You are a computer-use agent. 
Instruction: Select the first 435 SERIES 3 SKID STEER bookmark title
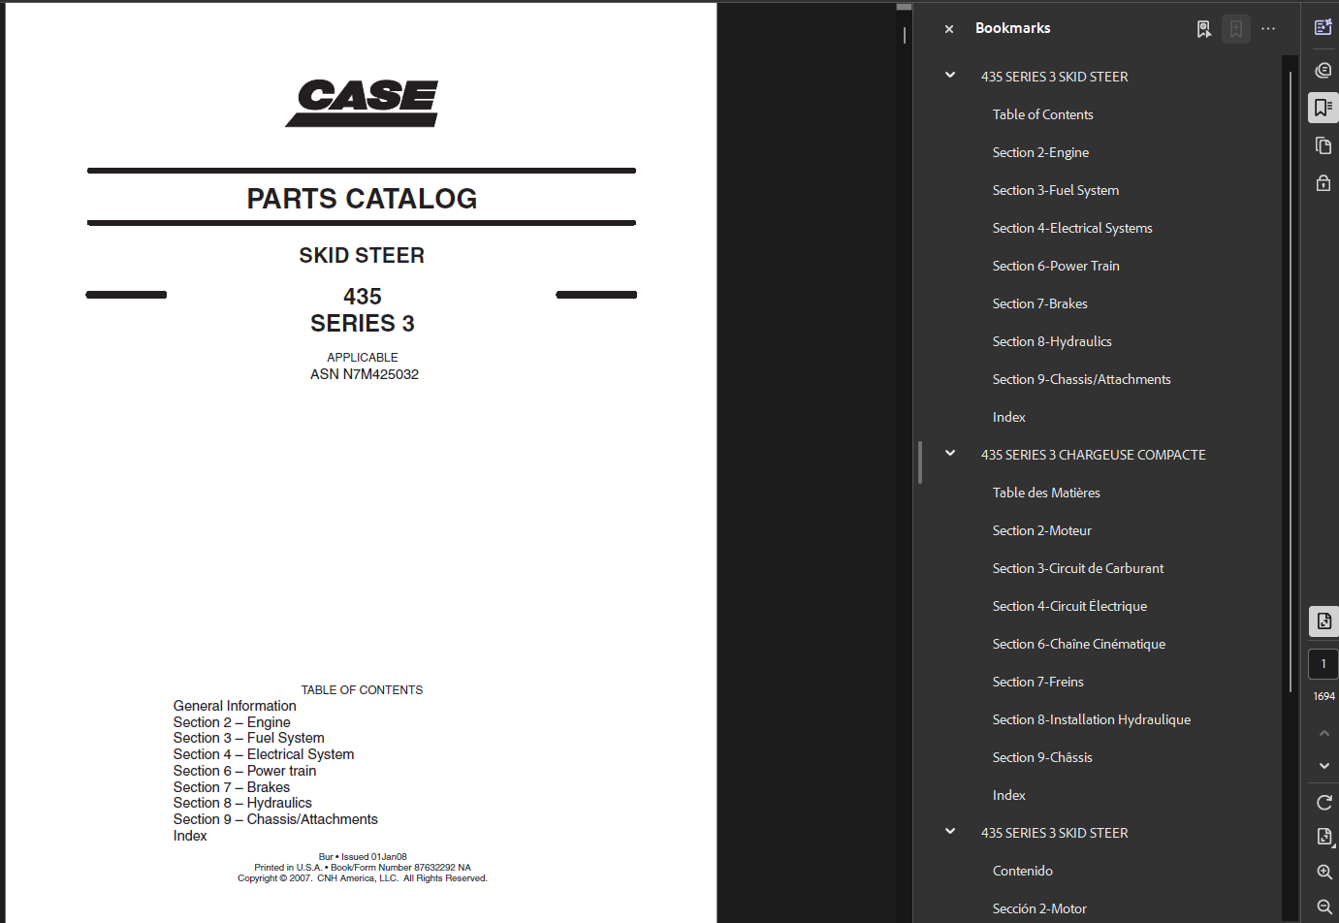point(1054,77)
